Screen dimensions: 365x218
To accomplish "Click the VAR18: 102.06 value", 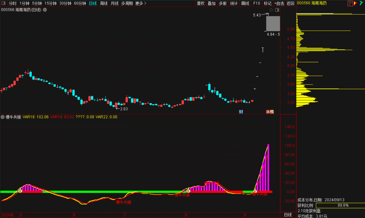I will (x=36, y=117).
